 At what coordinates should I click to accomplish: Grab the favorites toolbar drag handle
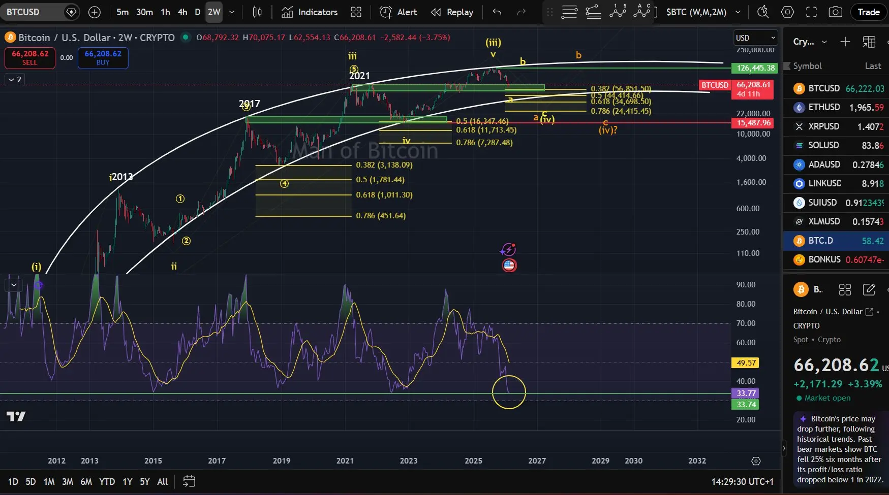click(x=549, y=12)
